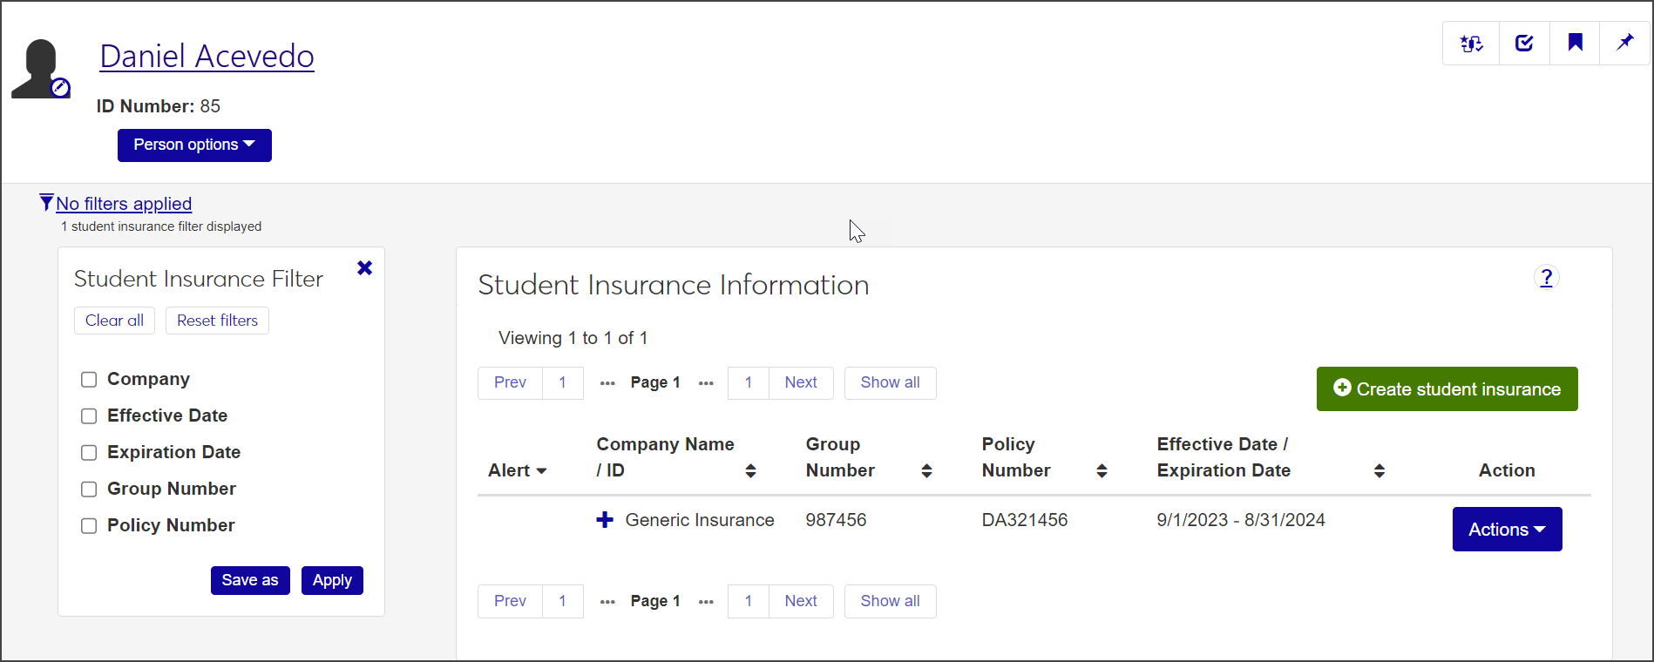
Task: Tick the Policy Number filter checkbox
Action: pos(89,526)
